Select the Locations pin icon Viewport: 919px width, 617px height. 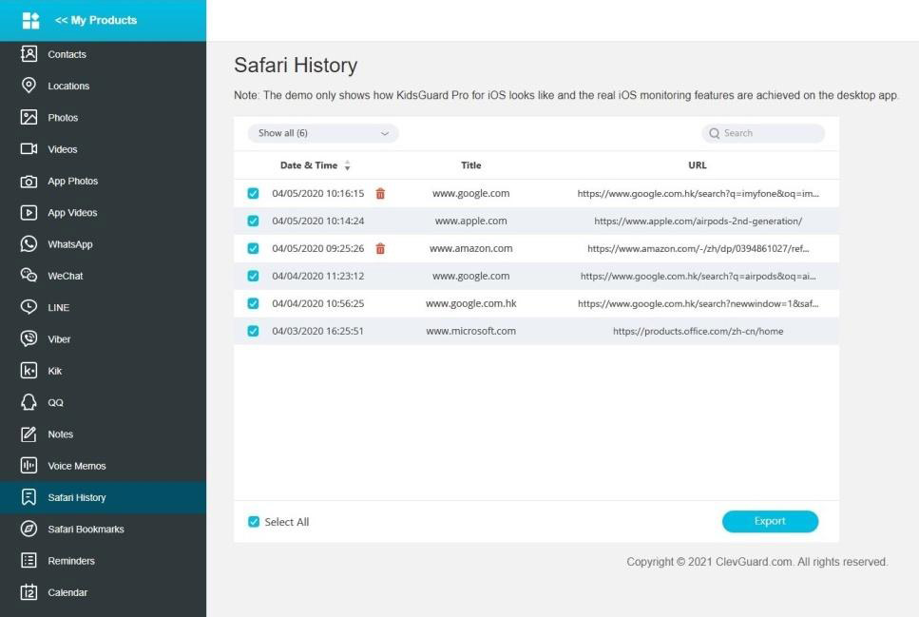[x=29, y=86]
